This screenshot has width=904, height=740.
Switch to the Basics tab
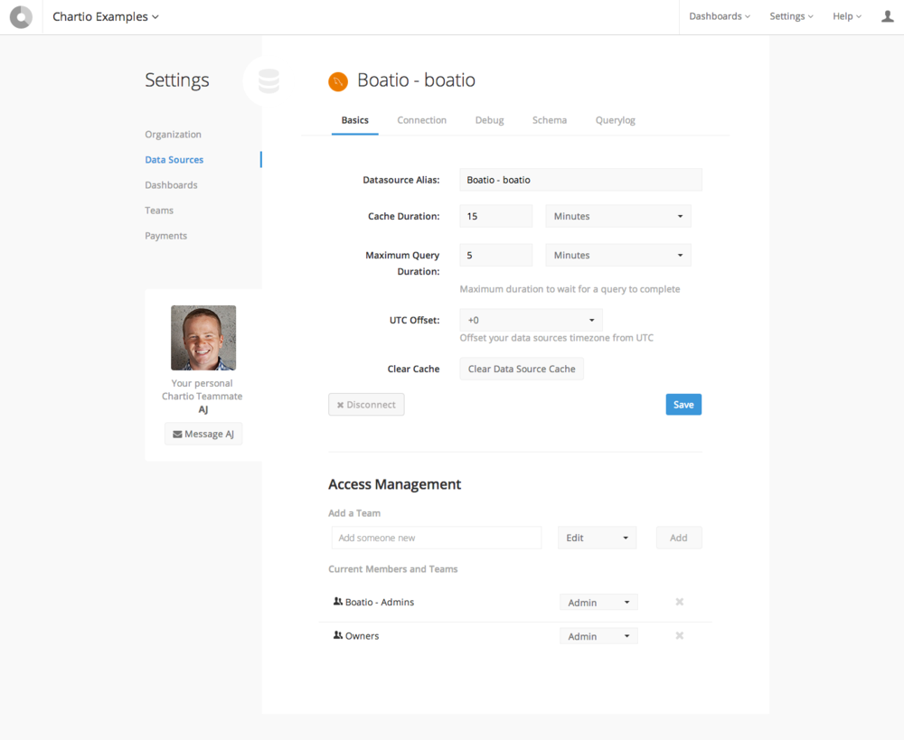[354, 120]
